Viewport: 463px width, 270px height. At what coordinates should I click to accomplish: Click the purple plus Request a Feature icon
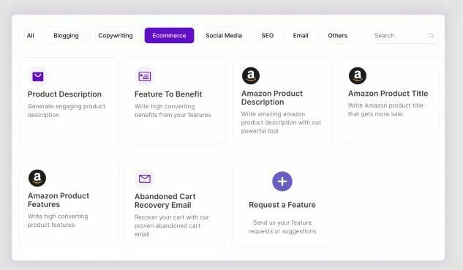(282, 181)
